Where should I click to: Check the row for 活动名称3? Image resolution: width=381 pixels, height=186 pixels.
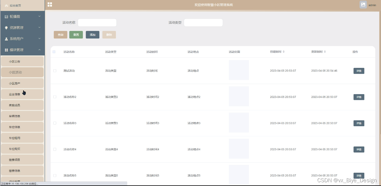tap(55, 123)
